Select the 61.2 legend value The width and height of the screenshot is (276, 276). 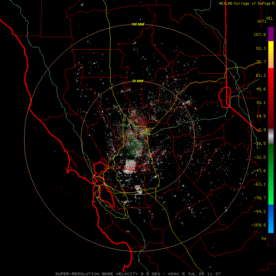261,75
